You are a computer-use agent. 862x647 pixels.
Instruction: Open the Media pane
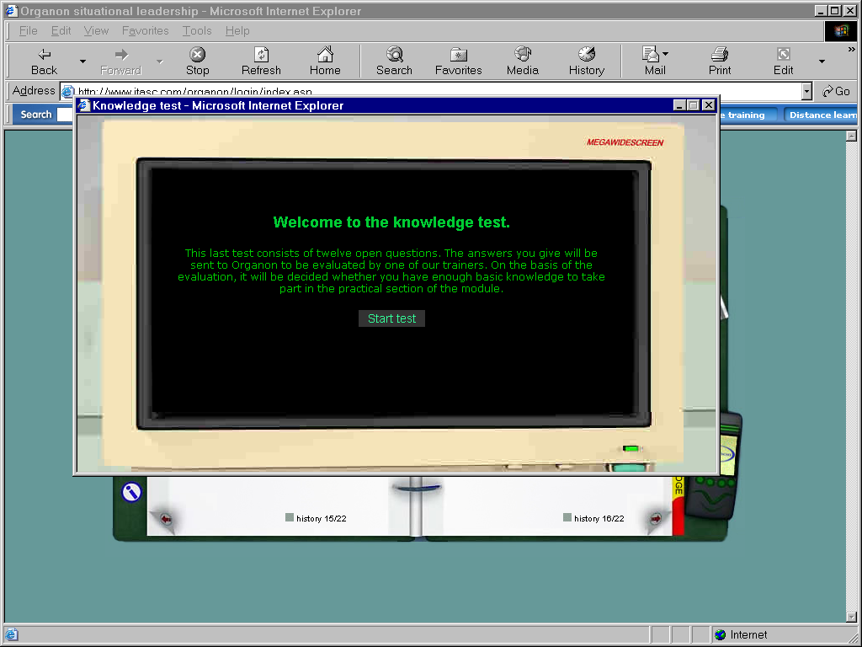pos(522,61)
